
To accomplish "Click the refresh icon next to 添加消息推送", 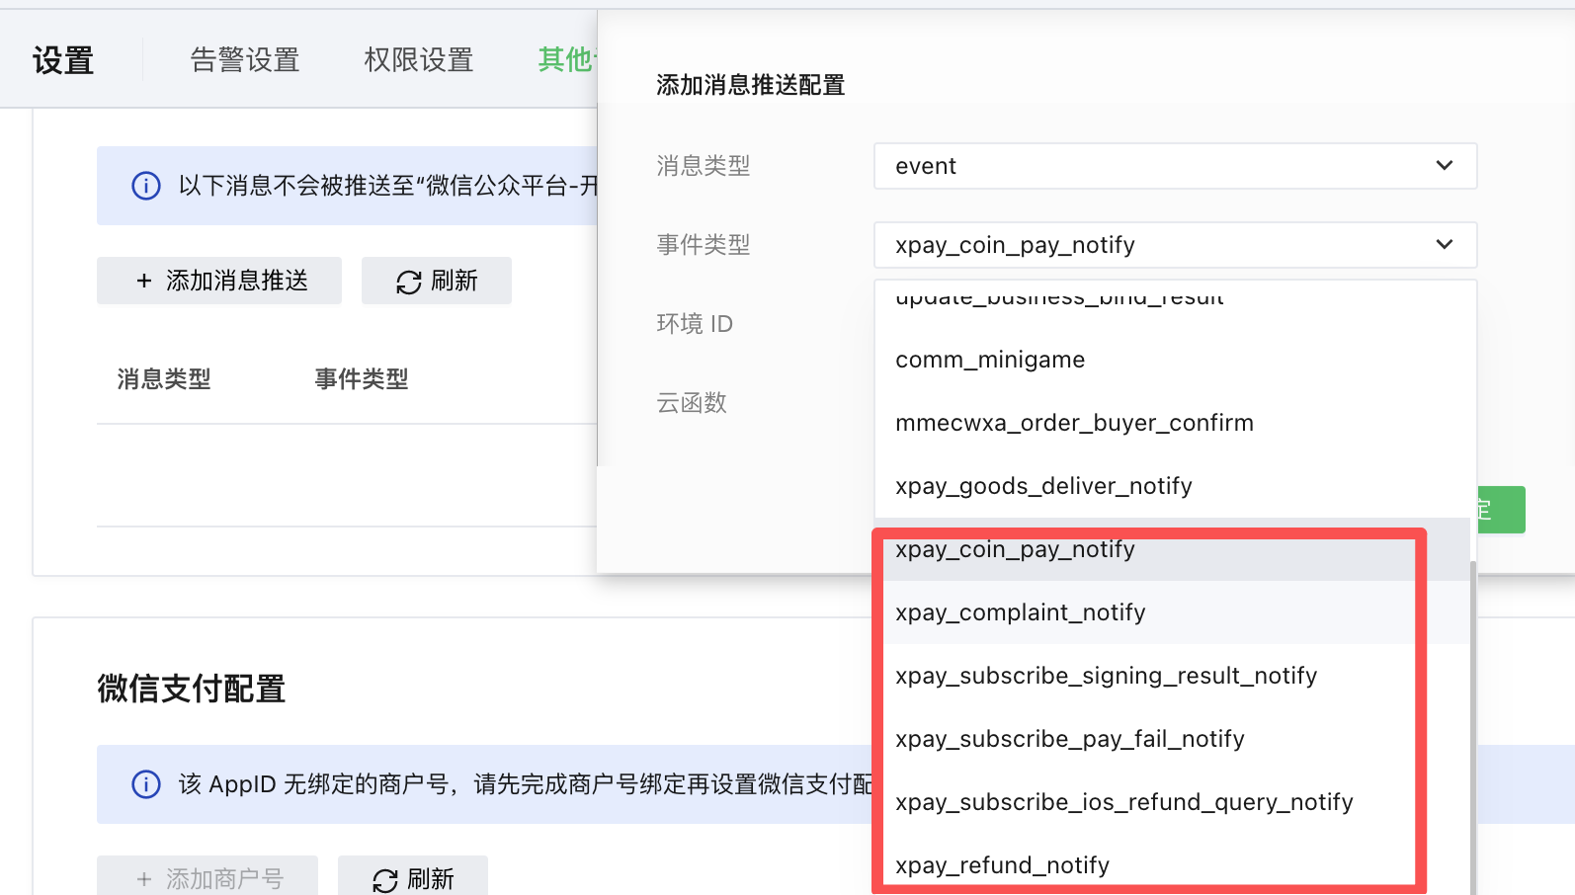I will [x=409, y=283].
